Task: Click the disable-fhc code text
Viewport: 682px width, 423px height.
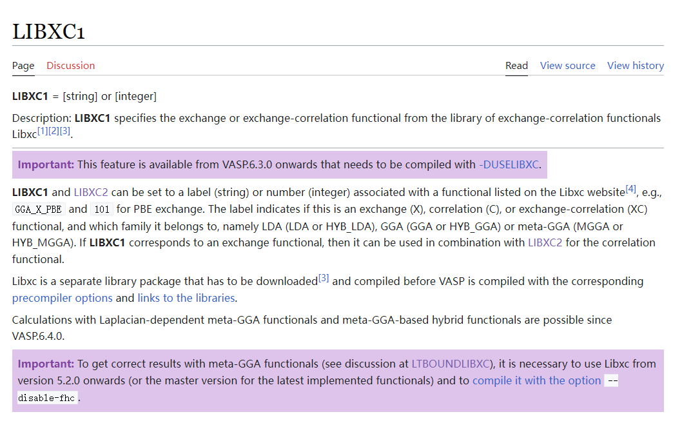Action: pos(48,398)
